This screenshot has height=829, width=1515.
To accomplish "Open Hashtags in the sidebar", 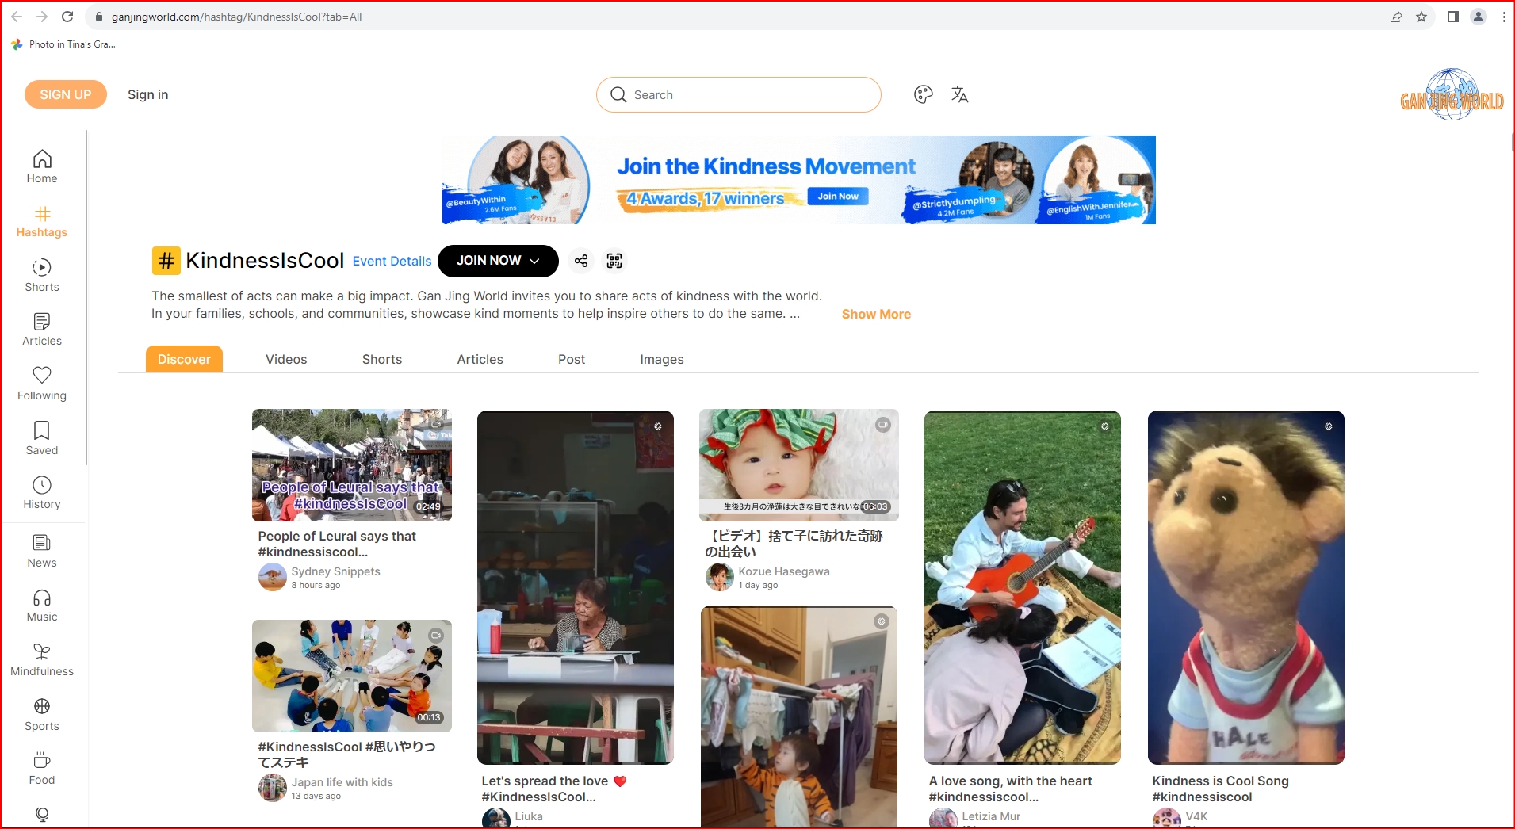I will [42, 222].
